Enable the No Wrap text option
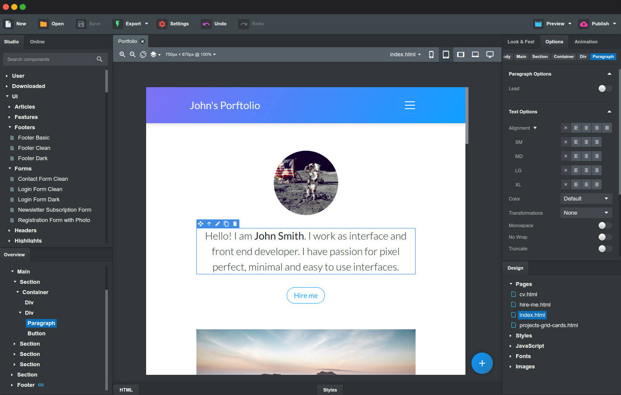 click(x=605, y=237)
